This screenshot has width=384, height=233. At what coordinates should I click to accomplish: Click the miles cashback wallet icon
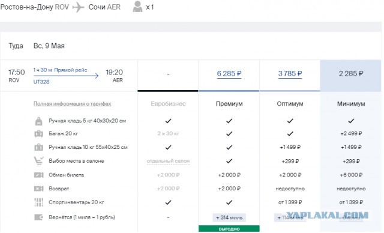tap(38, 217)
